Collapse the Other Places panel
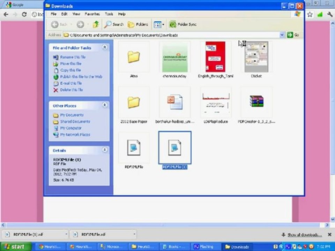Viewport: 335px width, 251px height. coord(104,105)
